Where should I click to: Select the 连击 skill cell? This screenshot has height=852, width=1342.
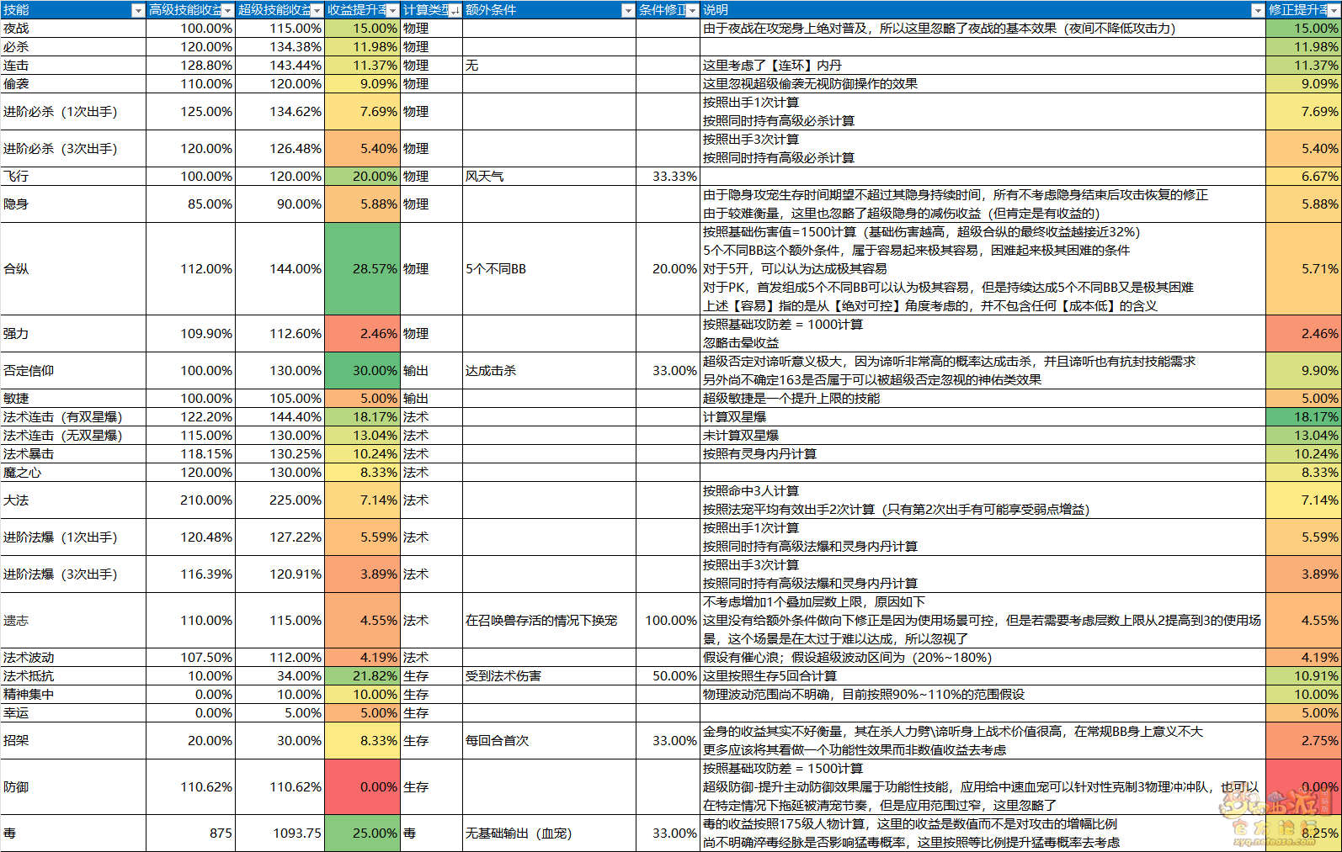click(x=73, y=66)
